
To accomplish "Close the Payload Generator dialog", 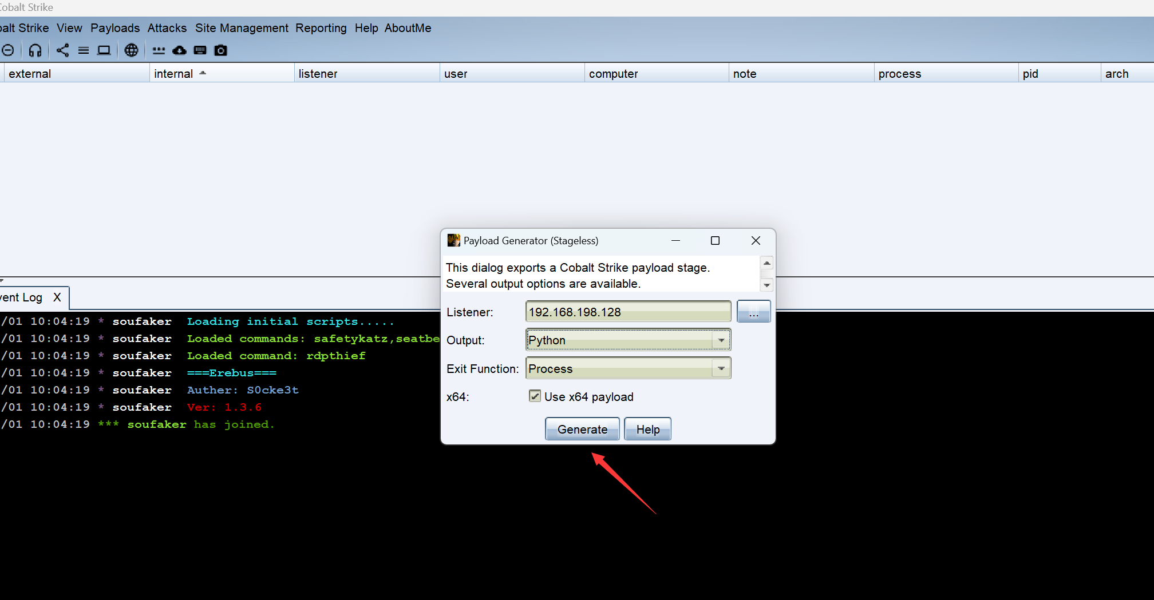I will [x=756, y=240].
